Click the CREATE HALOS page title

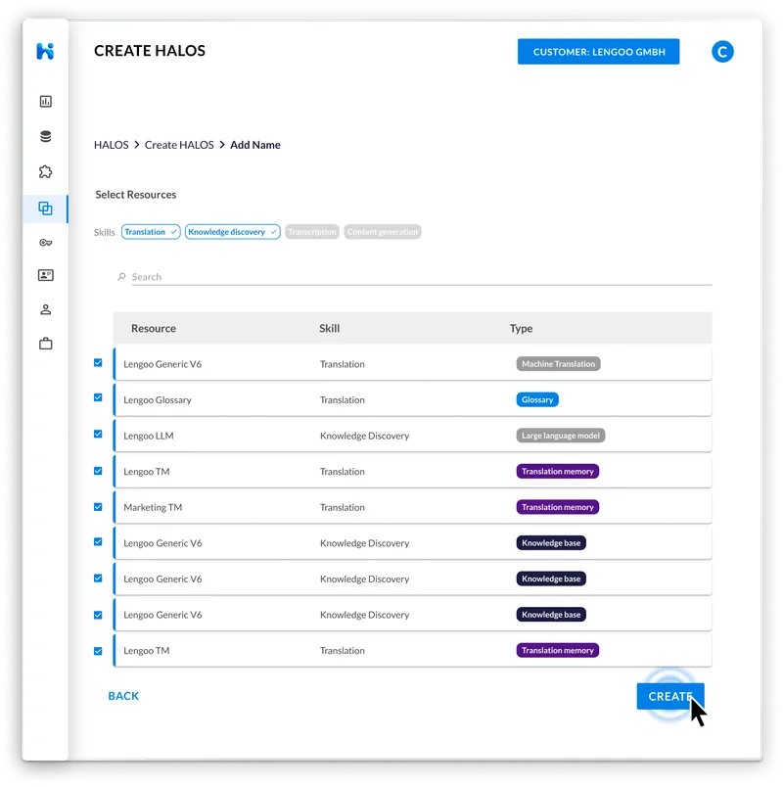(150, 51)
